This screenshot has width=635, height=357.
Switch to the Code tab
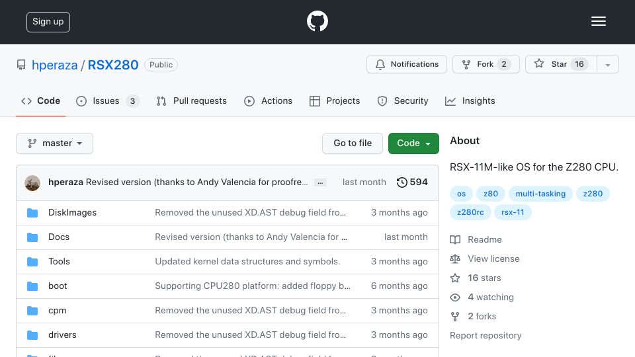click(x=41, y=100)
